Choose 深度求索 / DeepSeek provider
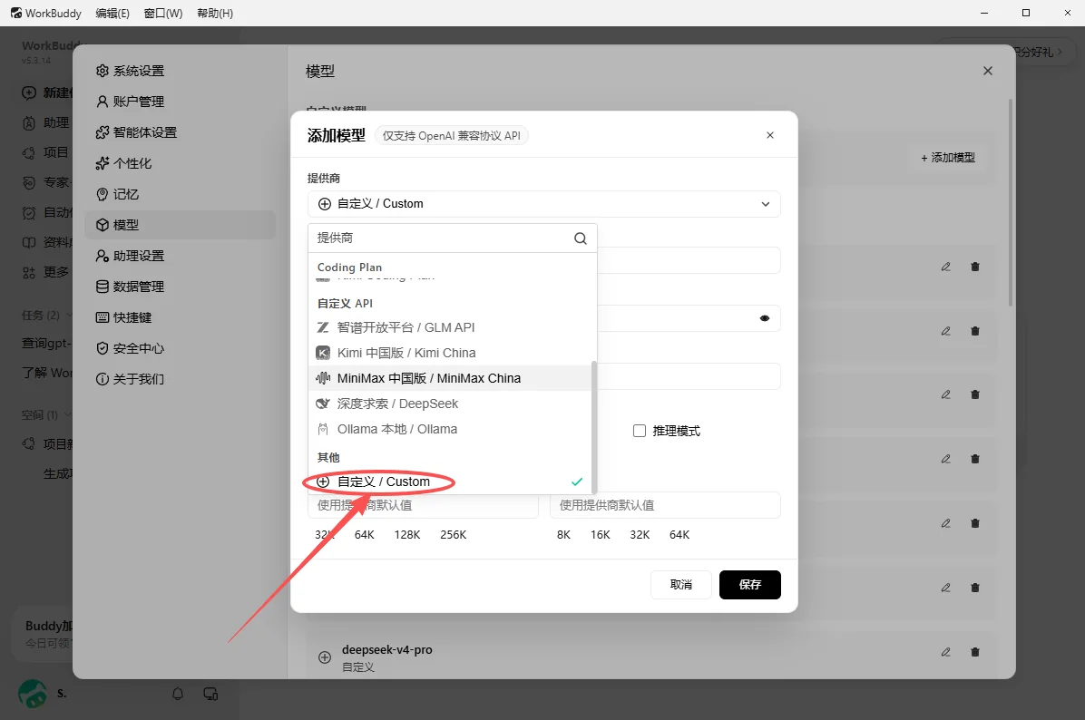 pyautogui.click(x=450, y=404)
